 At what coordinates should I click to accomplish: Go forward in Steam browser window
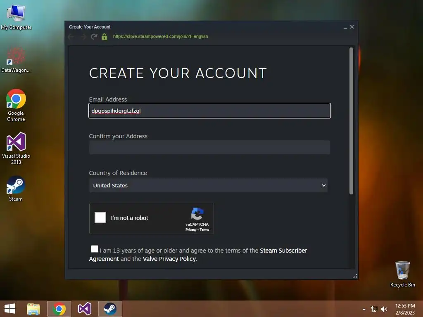pos(83,37)
